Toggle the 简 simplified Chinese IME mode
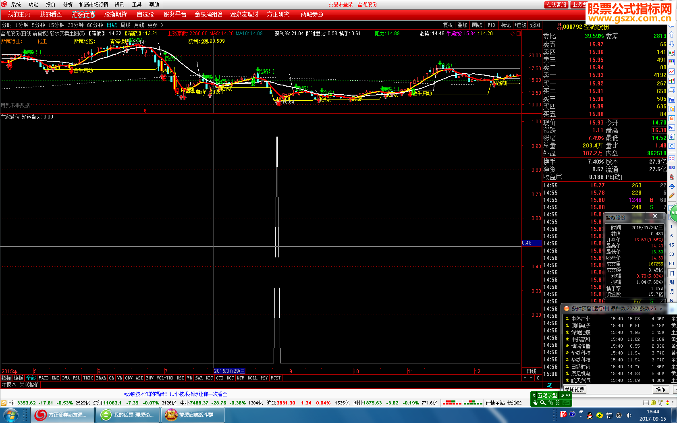The image size is (677, 423). (x=550, y=403)
